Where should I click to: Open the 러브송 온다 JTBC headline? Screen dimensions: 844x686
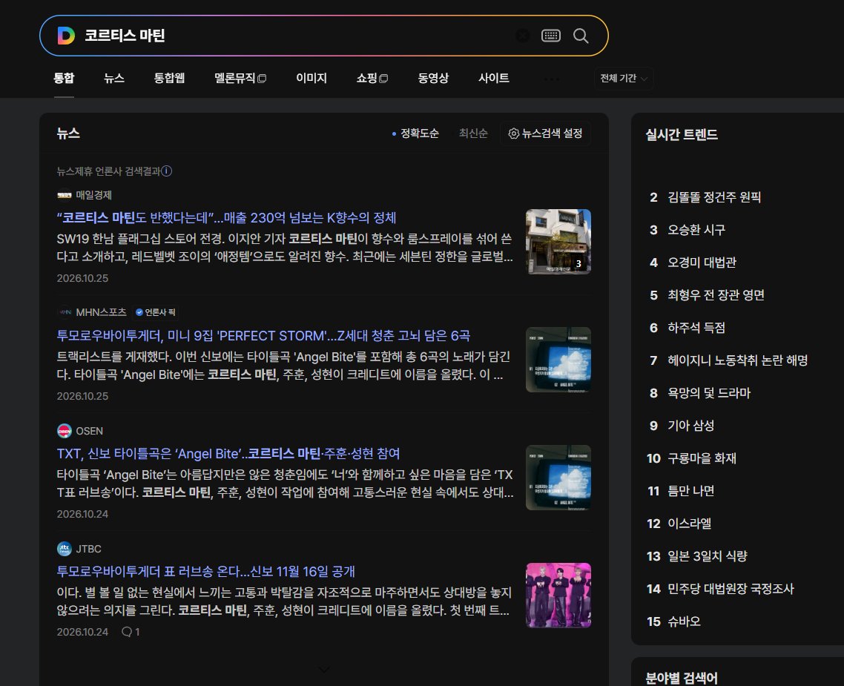pyautogui.click(x=205, y=571)
